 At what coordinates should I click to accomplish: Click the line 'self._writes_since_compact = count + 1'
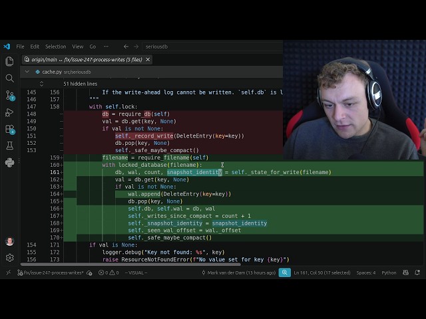tap(189, 216)
